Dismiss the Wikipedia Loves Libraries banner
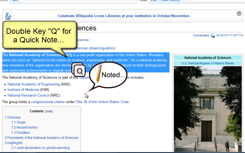 (x=239, y=13)
